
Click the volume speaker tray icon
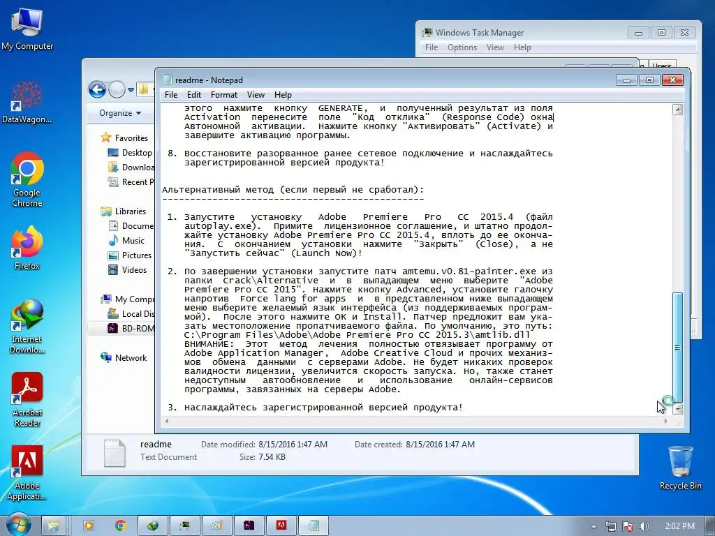point(644,526)
